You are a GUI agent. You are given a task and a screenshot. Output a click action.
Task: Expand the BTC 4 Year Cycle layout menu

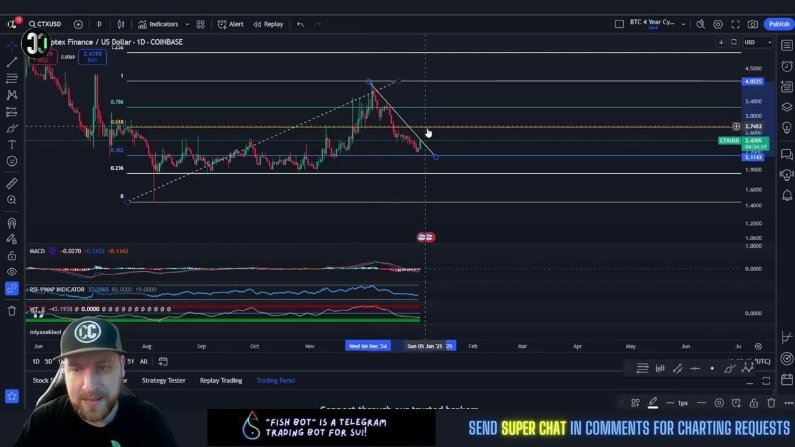point(683,24)
